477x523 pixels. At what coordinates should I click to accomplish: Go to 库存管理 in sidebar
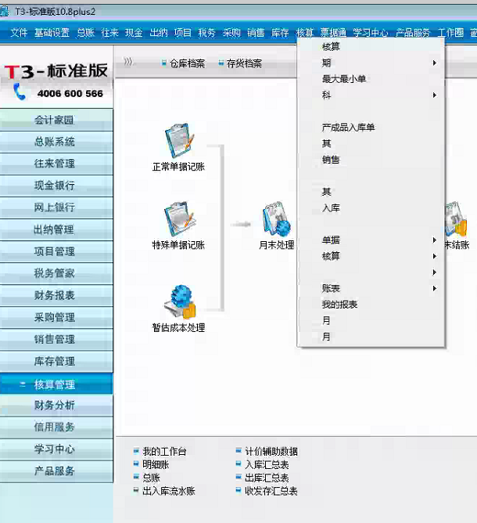(x=56, y=361)
